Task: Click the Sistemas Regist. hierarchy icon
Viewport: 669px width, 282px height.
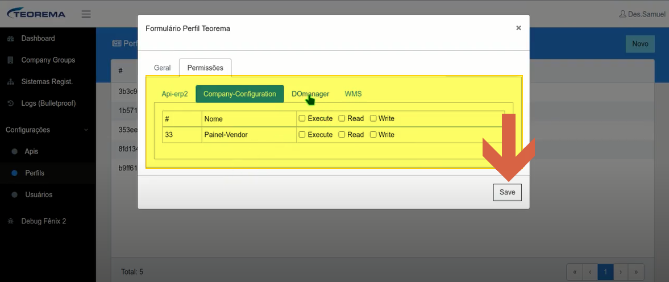Action: [x=11, y=82]
